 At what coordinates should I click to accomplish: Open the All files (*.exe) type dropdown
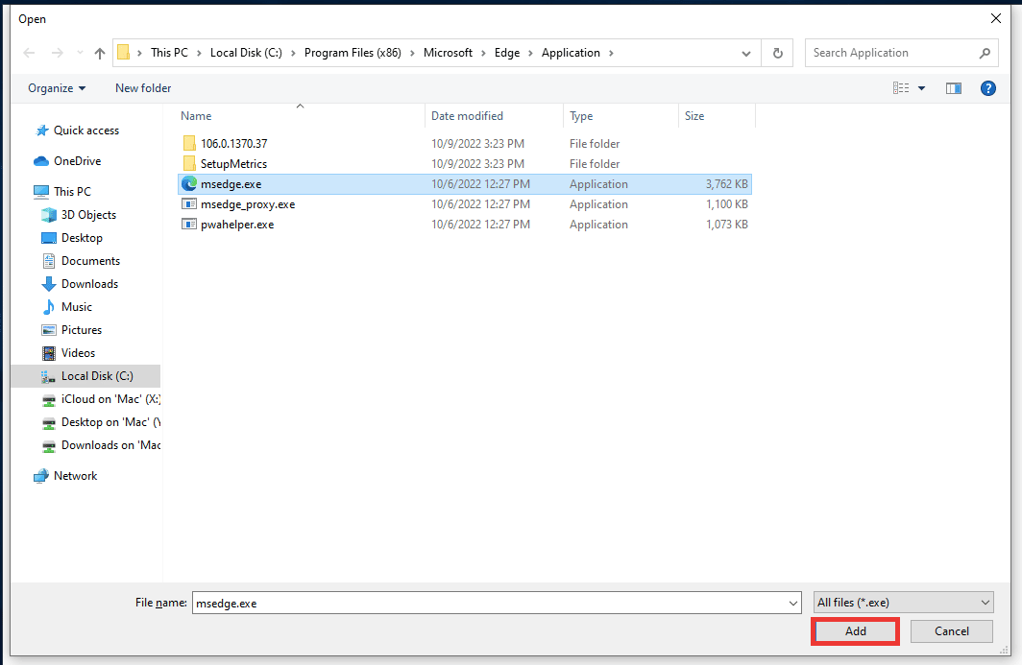click(x=902, y=602)
